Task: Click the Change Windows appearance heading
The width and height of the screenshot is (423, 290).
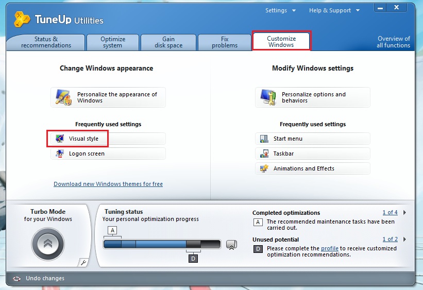Action: point(106,69)
